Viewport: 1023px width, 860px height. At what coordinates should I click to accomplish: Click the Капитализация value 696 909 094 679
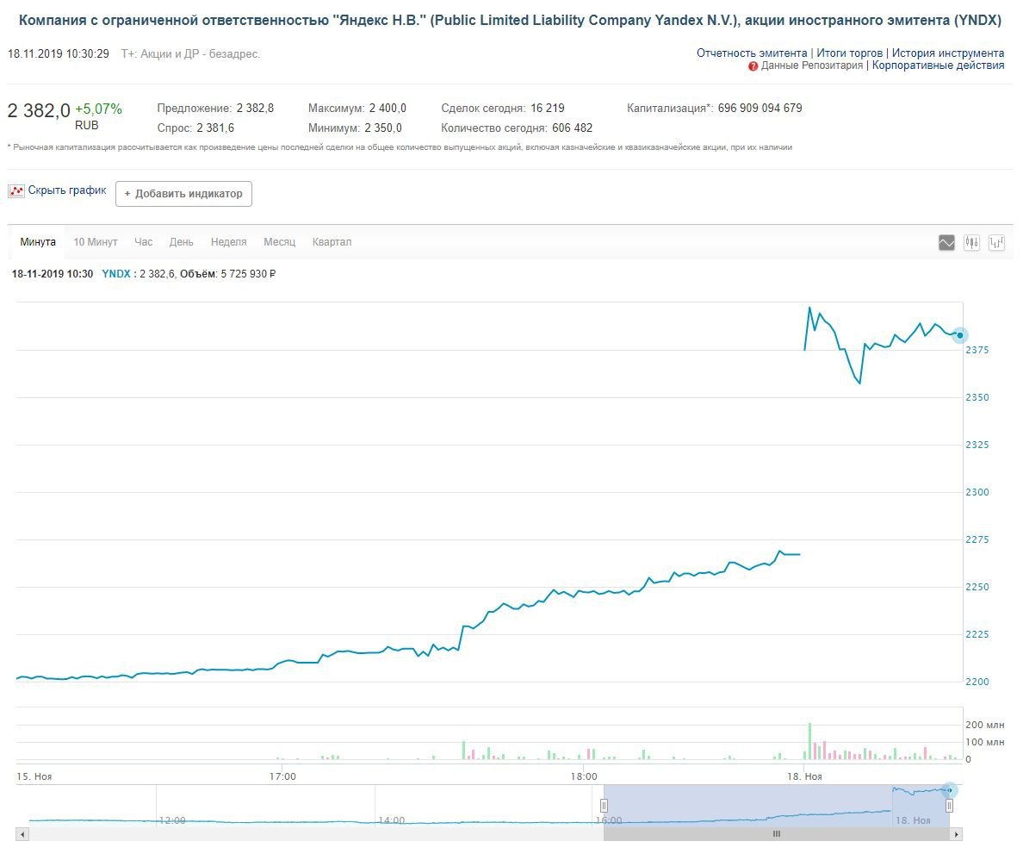[760, 109]
